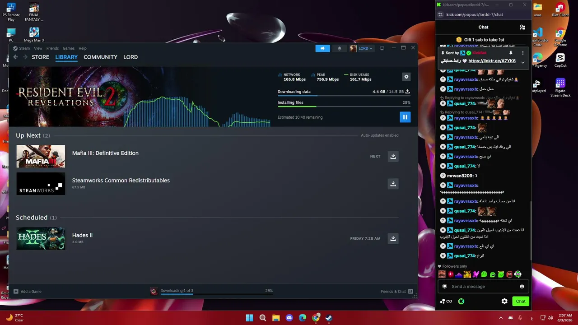Open the Riot Client desktop shortcut
578x325 pixels.
tap(560, 10)
